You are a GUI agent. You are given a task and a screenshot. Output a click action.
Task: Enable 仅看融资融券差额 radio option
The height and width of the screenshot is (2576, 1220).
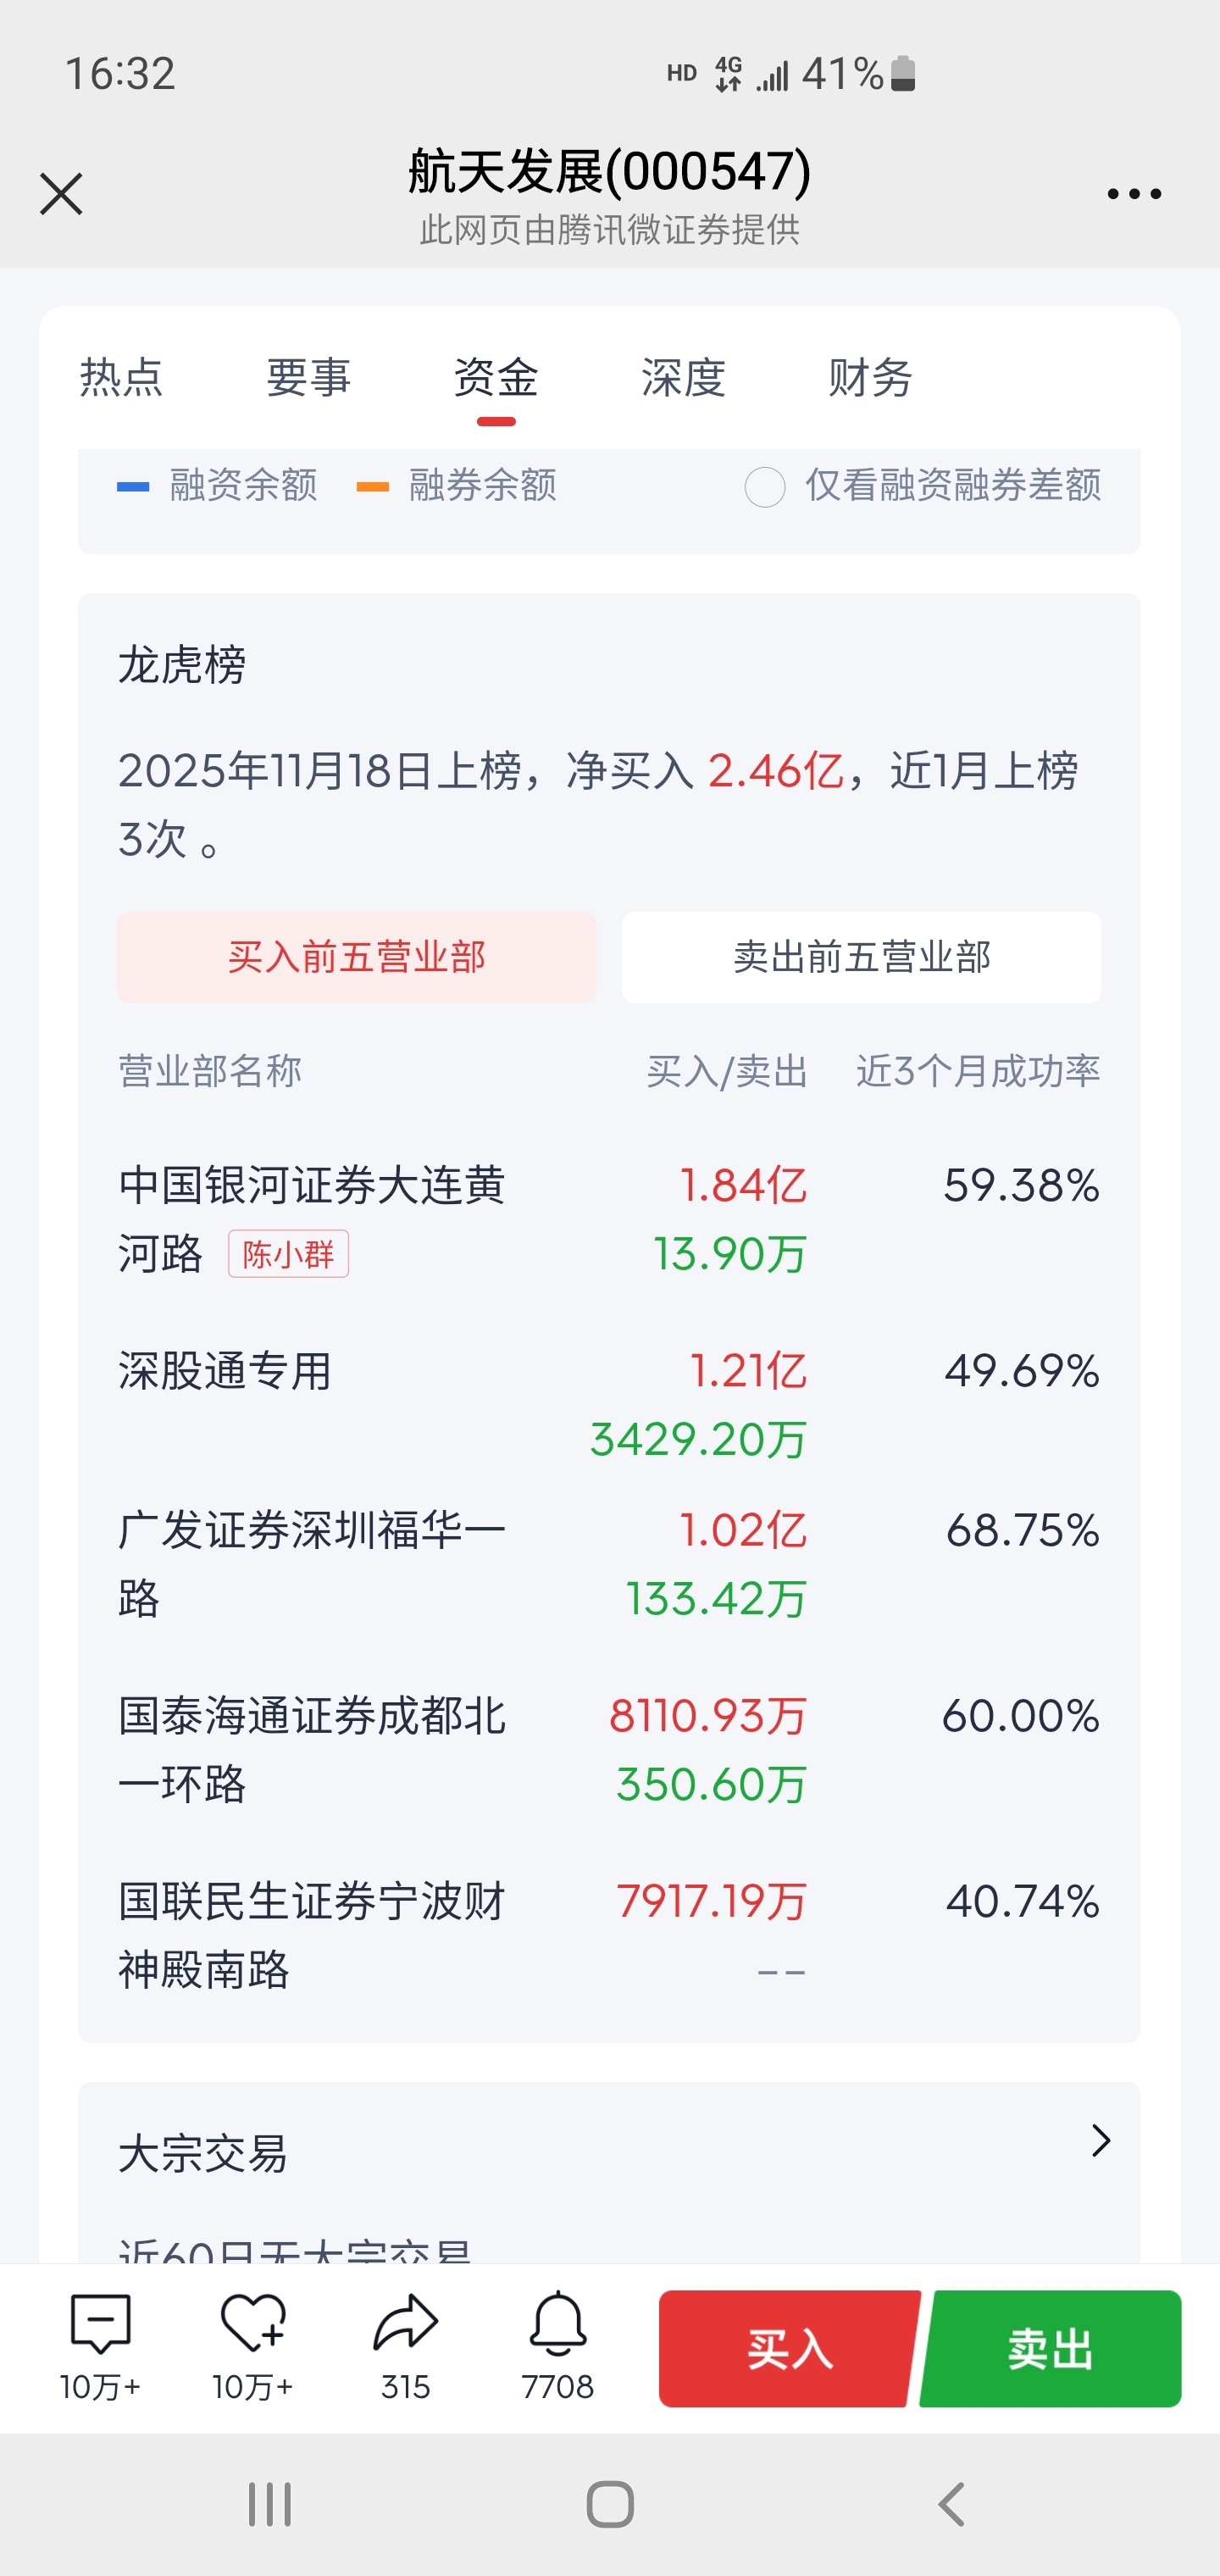[765, 488]
